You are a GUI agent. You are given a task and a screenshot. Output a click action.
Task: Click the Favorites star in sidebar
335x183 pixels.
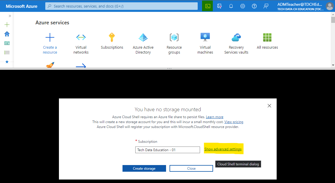[7, 62]
